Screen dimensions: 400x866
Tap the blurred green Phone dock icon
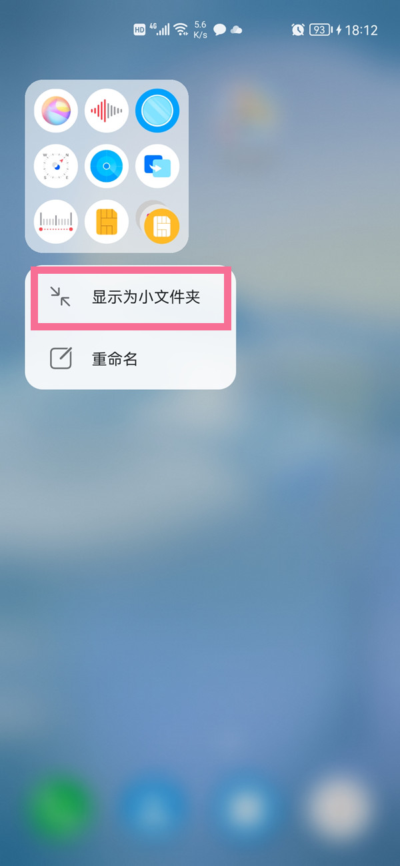[x=60, y=809]
